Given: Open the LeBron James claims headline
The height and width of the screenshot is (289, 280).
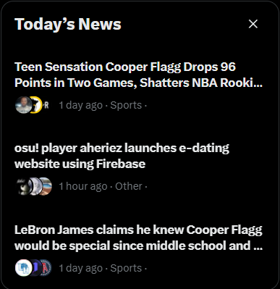Looking at the screenshot, I should 138,238.
